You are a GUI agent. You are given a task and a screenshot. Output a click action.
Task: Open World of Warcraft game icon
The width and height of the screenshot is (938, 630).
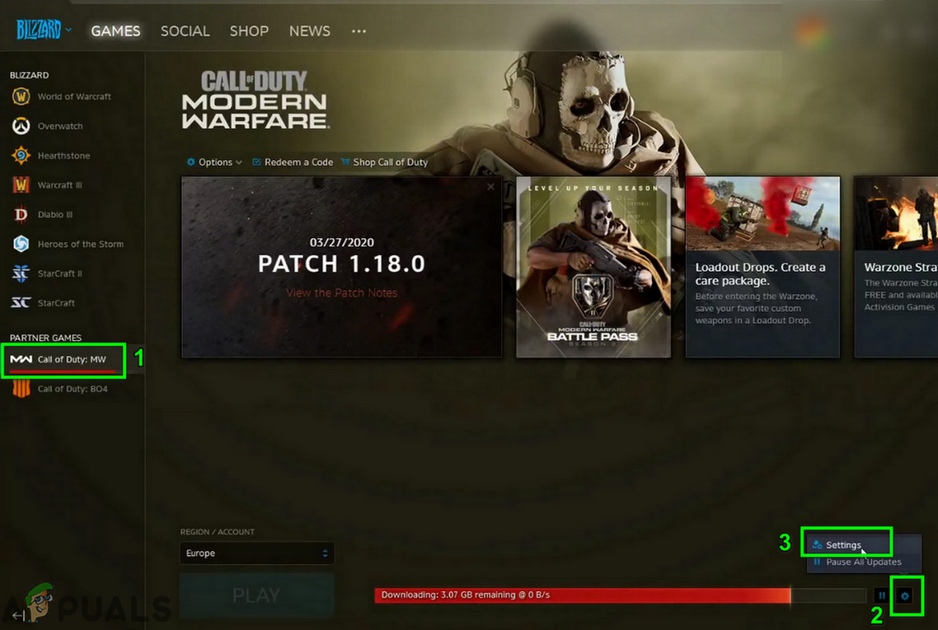(x=21, y=96)
